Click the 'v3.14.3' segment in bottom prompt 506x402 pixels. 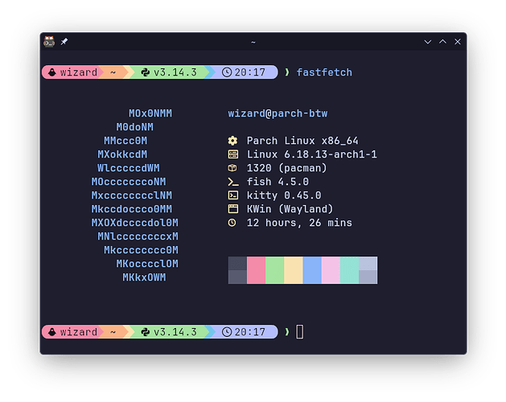pos(175,332)
